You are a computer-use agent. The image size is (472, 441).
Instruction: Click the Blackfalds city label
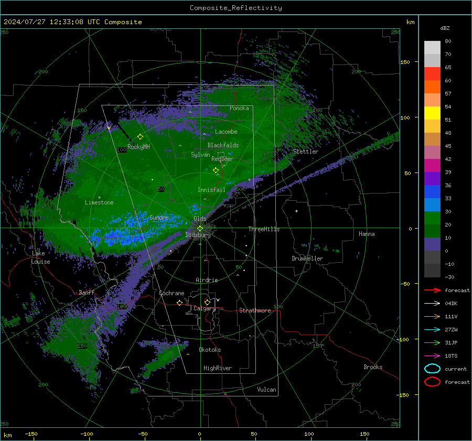(223, 145)
